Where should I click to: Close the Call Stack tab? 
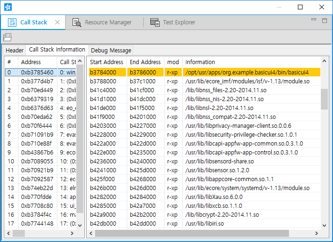click(57, 22)
